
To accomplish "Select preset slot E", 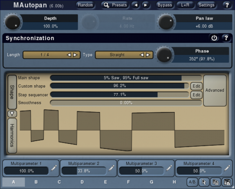I will pos(105,182).
